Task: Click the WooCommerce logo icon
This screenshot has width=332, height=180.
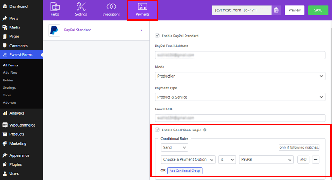Action: pos(5,125)
